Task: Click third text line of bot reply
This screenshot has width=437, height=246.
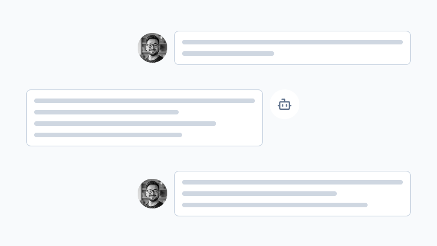Action: (125, 124)
